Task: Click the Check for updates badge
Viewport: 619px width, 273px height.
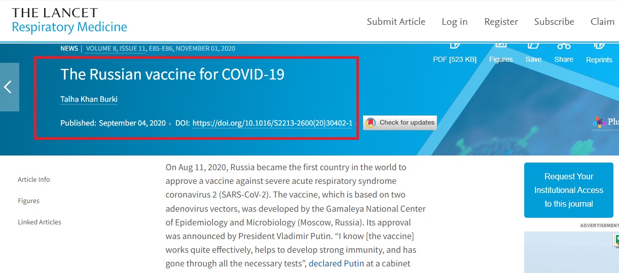Action: click(x=400, y=123)
